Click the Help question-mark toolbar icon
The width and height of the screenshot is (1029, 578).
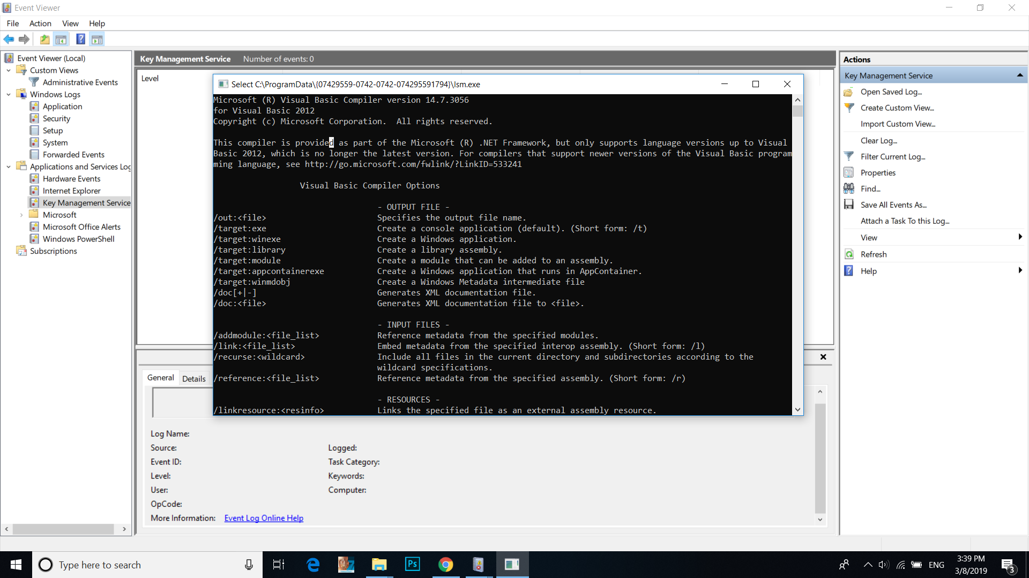80,39
